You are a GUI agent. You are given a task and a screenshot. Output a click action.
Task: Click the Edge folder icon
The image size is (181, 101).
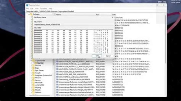point(34,68)
